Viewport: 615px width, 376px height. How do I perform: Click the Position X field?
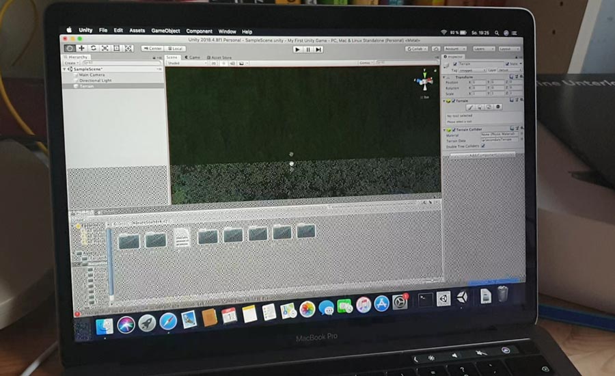[x=479, y=83]
